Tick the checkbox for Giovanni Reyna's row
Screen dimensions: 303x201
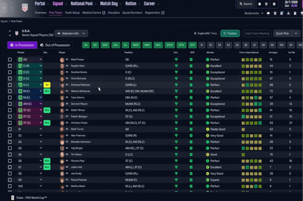(x=10, y=104)
